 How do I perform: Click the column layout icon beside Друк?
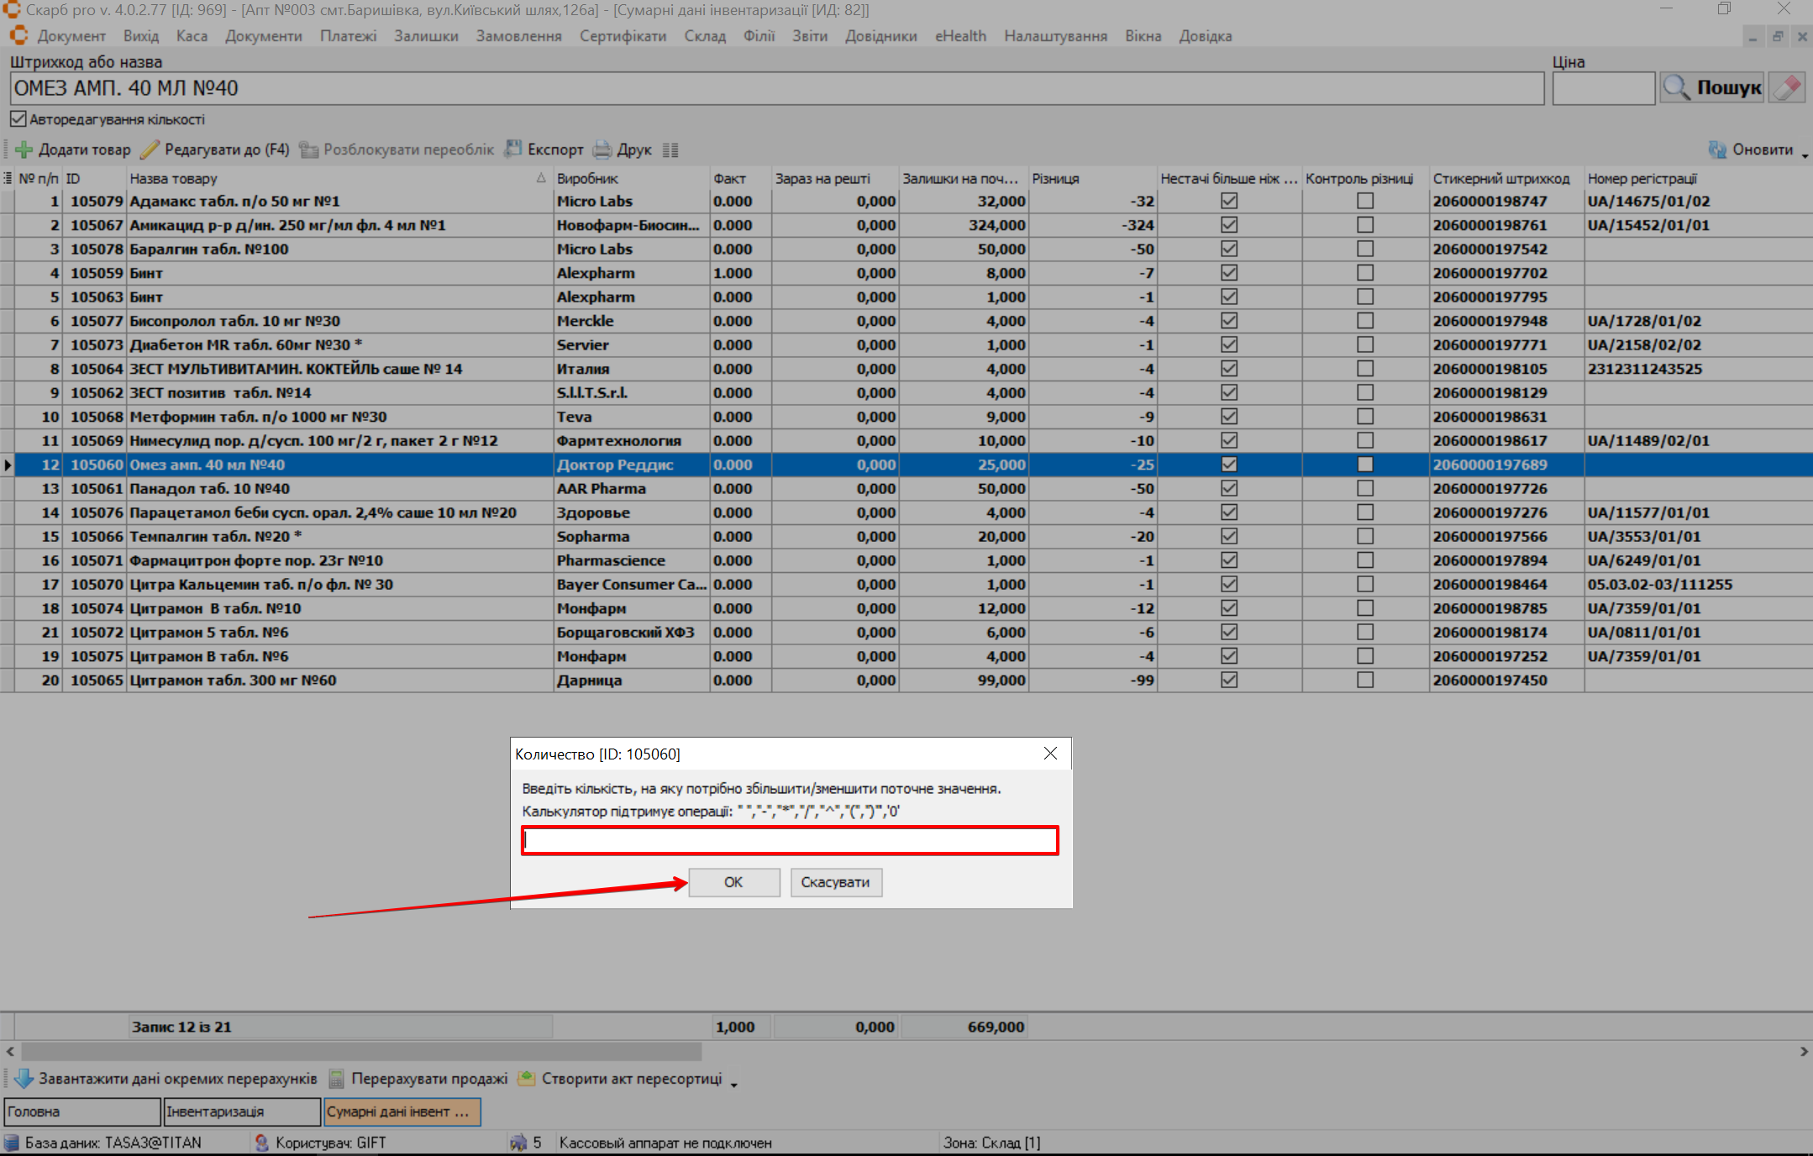coord(670,150)
